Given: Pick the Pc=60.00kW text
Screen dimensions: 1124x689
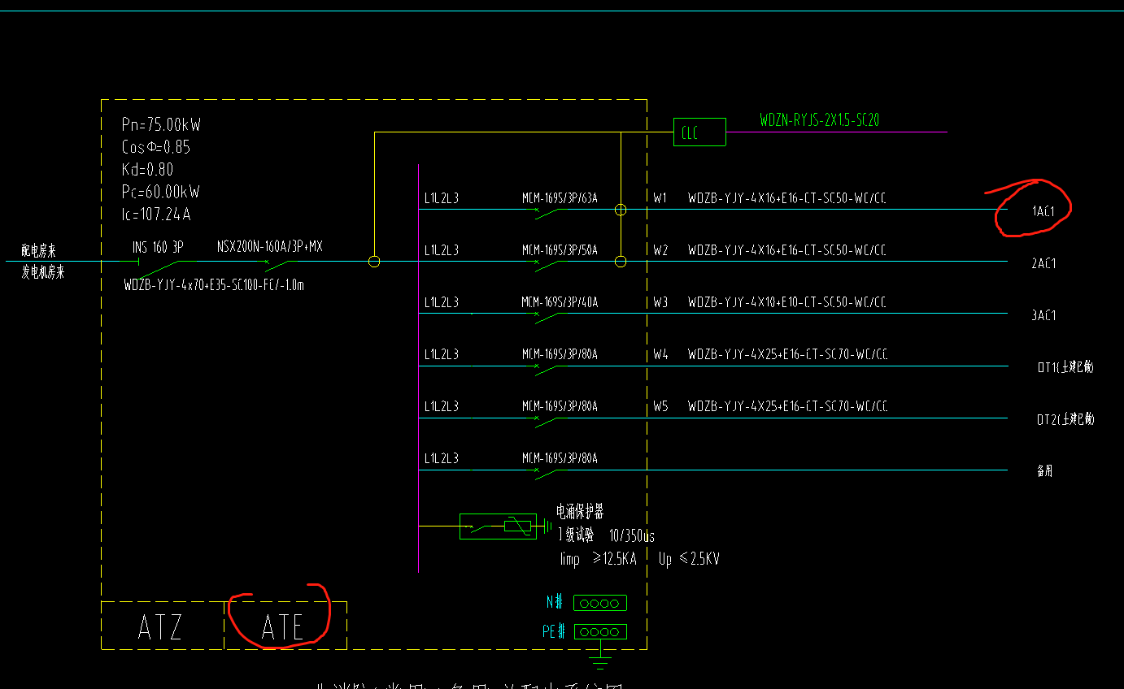Looking at the screenshot, I should pos(160,193).
